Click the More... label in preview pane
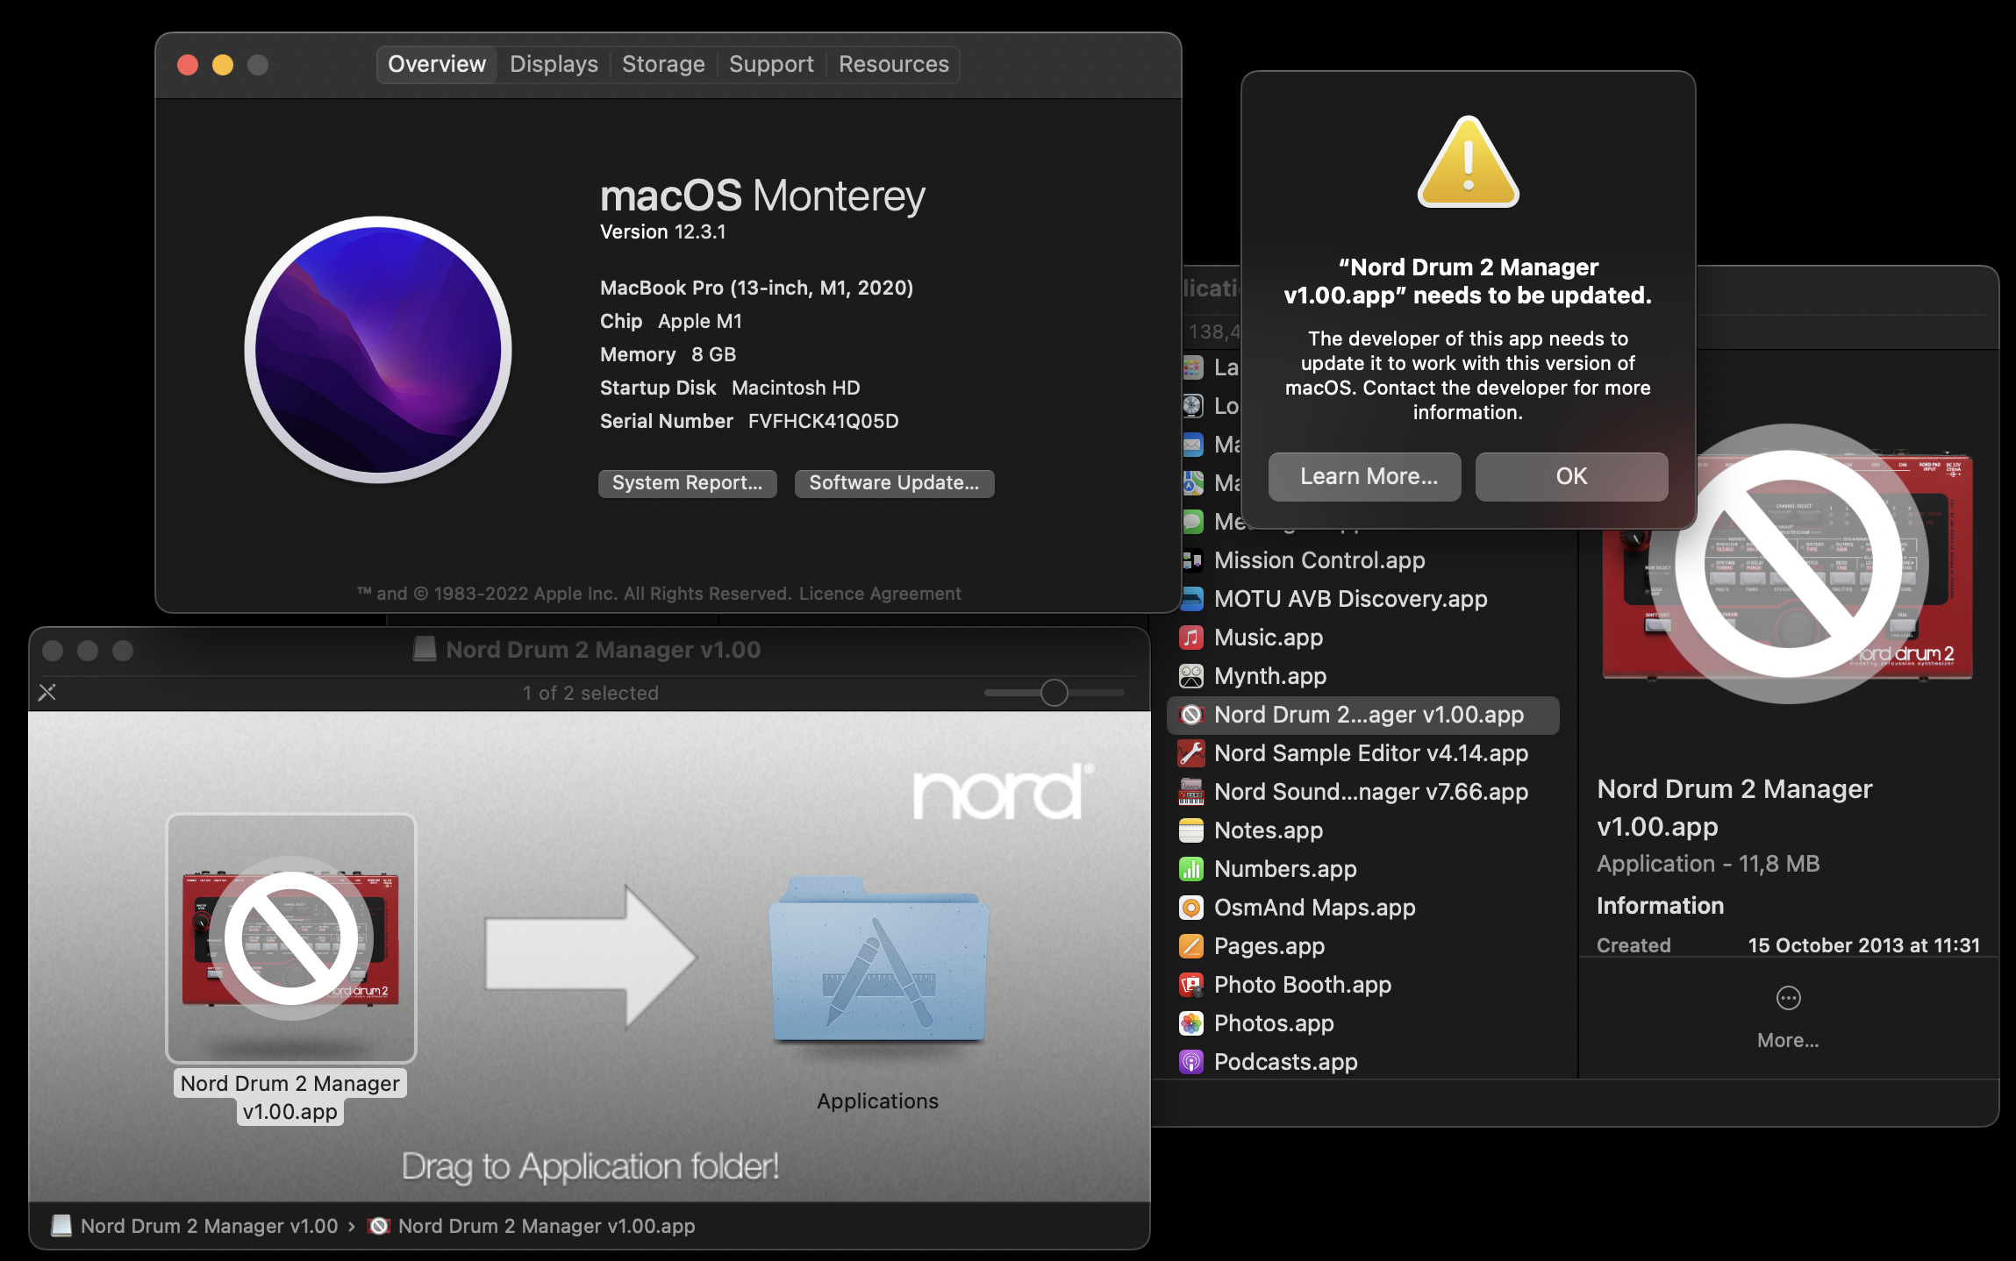Viewport: 2016px width, 1261px height. [x=1788, y=1040]
